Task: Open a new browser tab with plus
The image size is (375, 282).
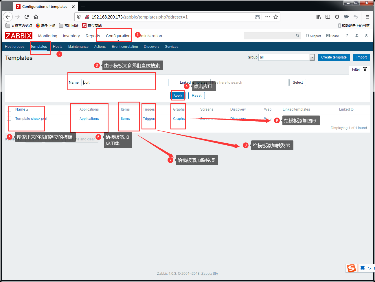Action: coord(83,6)
